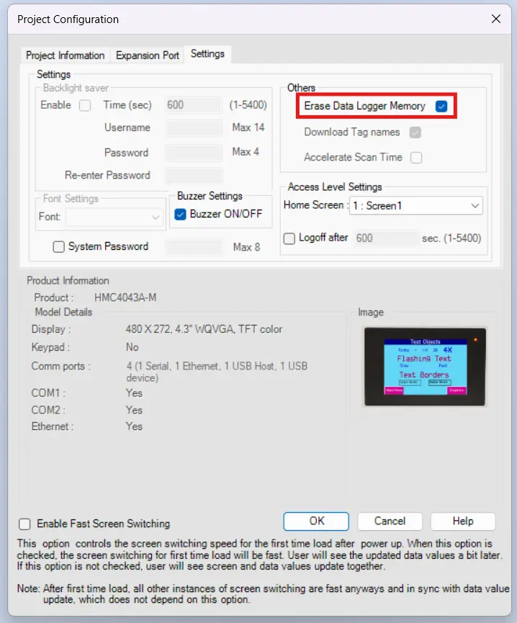517x623 pixels.
Task: Click the product name HMC4043A-M
Action: [x=125, y=297]
